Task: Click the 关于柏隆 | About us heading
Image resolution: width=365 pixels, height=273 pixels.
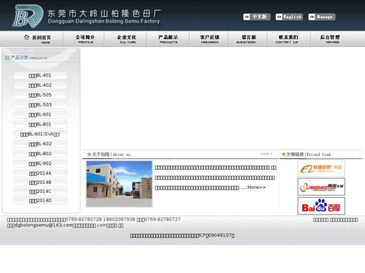Action: [111, 154]
